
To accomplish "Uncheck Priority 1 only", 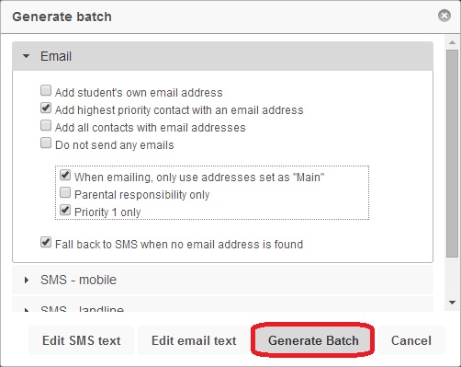I will pos(65,210).
